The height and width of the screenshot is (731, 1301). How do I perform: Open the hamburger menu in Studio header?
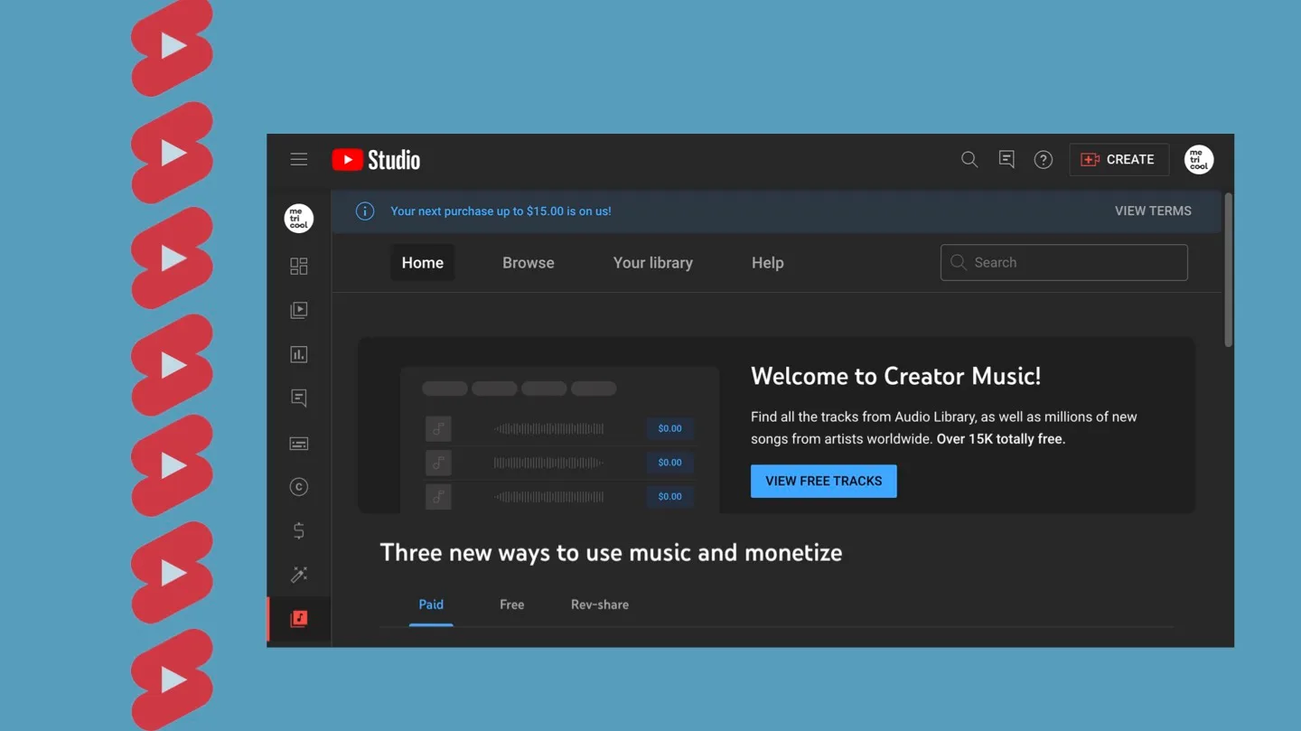(299, 160)
